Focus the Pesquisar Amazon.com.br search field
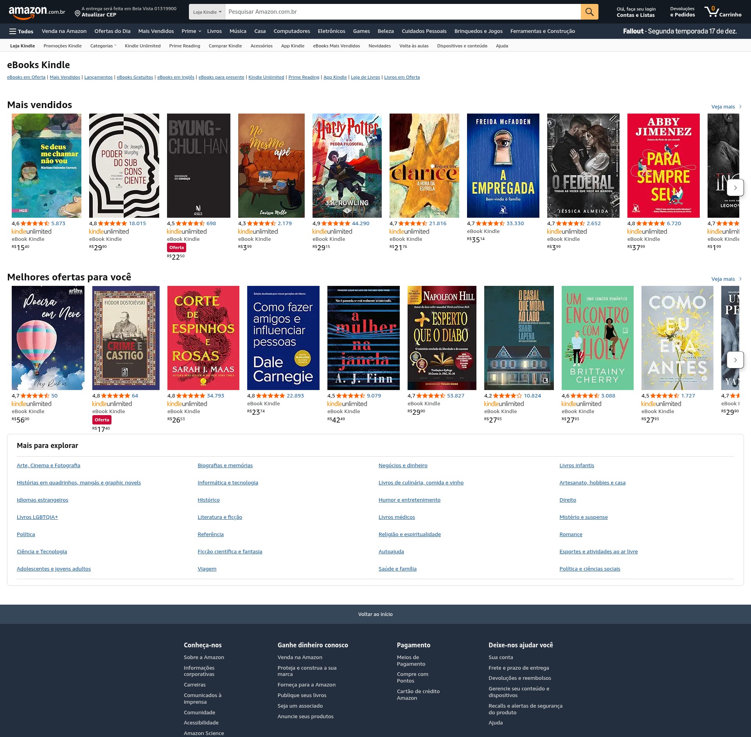 pos(403,12)
